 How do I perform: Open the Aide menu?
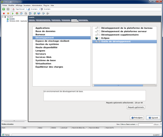(x=52, y=5)
